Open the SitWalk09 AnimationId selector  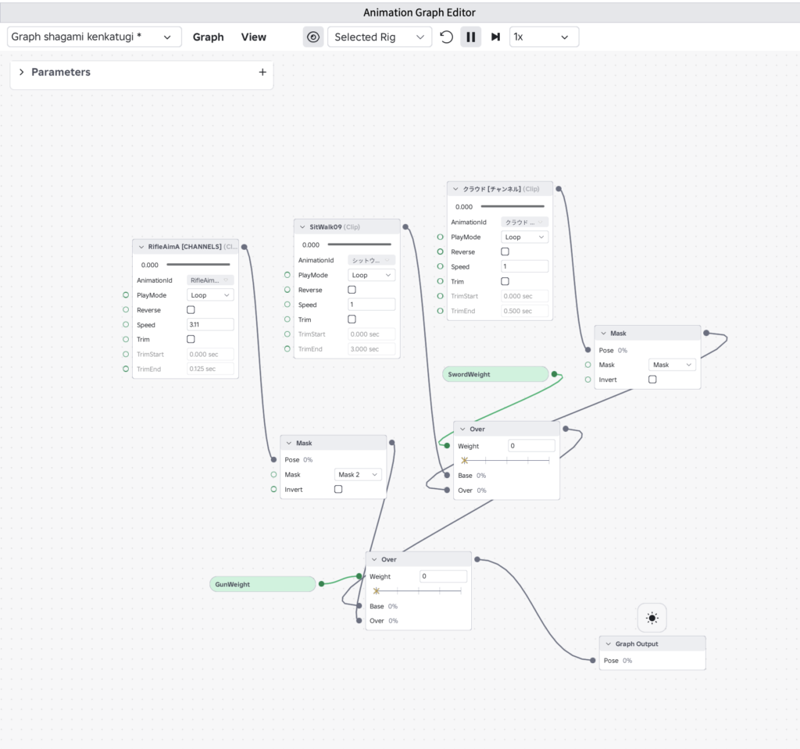point(371,260)
